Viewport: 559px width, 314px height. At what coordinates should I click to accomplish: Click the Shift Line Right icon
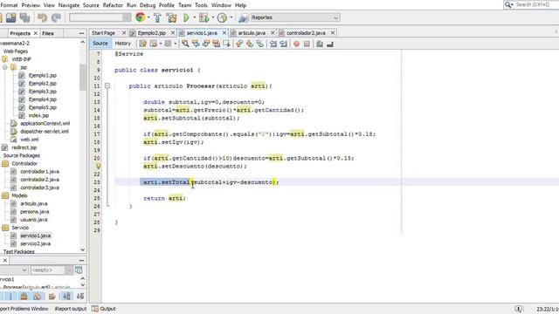[283, 44]
